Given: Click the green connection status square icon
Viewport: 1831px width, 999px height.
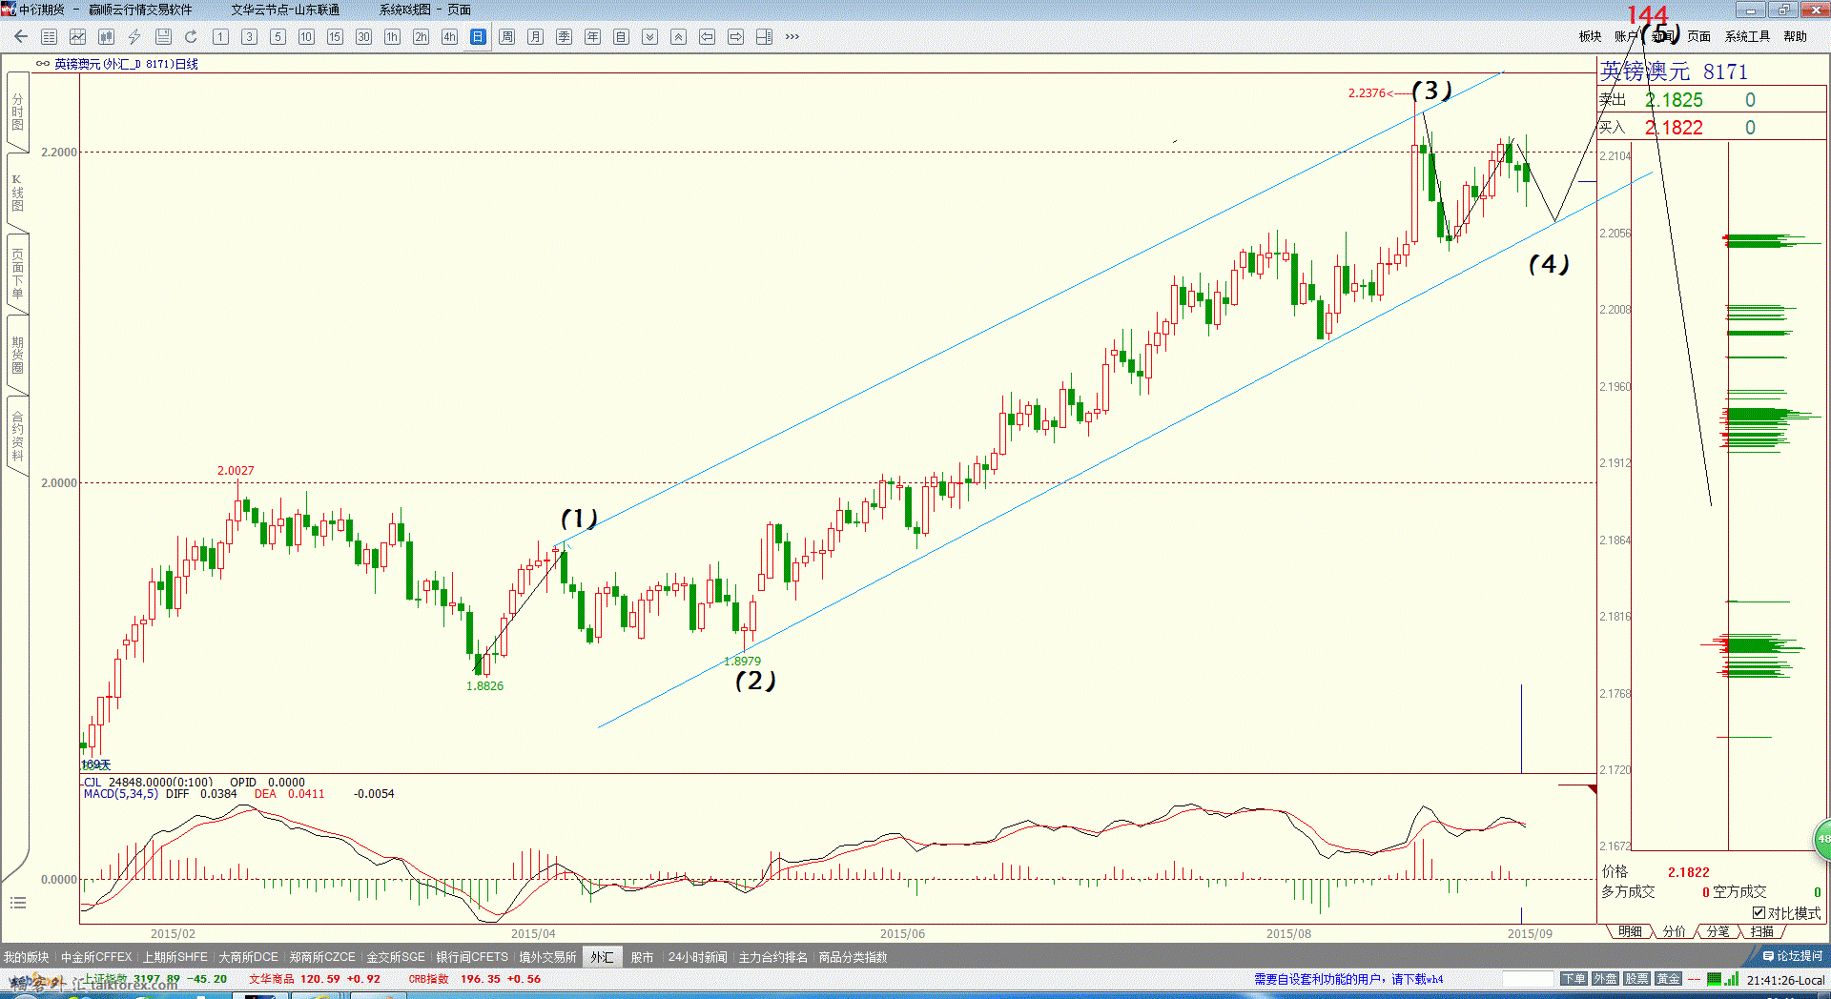Looking at the screenshot, I should pyautogui.click(x=1714, y=979).
